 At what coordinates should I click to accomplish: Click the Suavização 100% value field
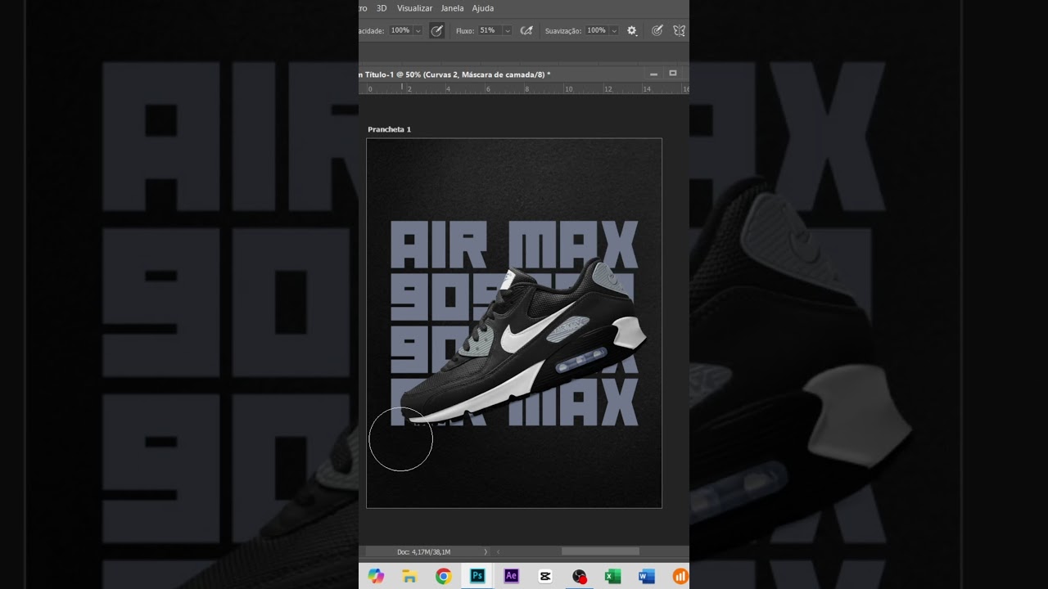pos(596,30)
